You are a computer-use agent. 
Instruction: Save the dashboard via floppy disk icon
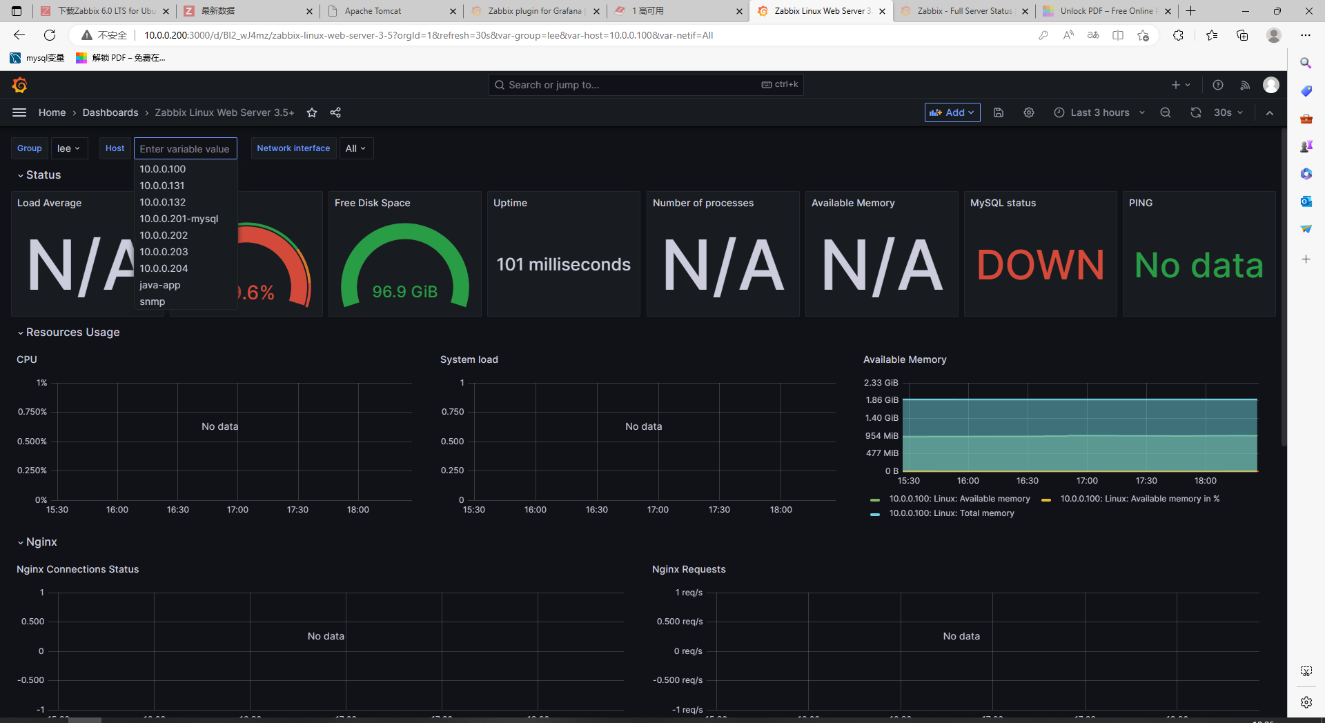pyautogui.click(x=999, y=112)
